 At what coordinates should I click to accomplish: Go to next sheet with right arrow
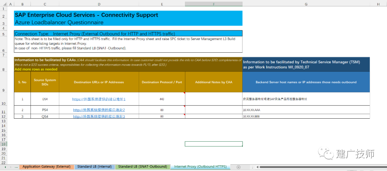point(11,167)
